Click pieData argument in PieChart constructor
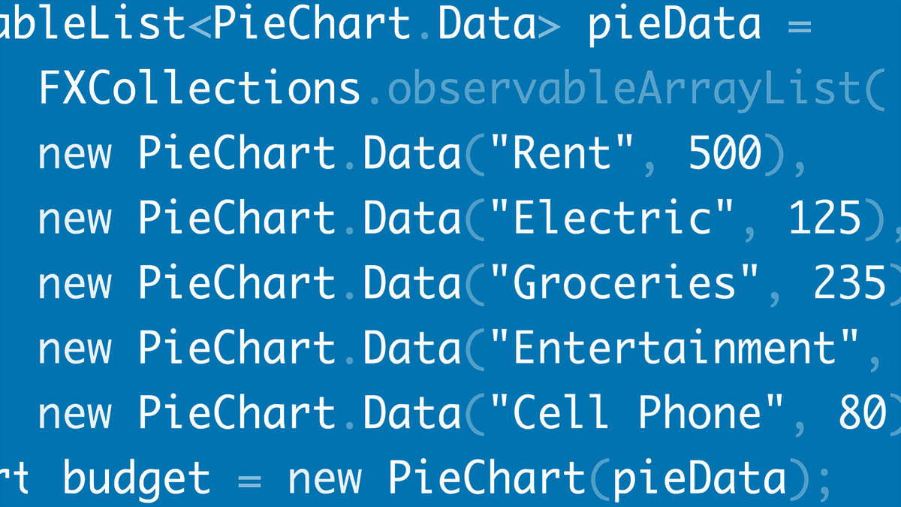Image resolution: width=901 pixels, height=507 pixels. point(700,478)
